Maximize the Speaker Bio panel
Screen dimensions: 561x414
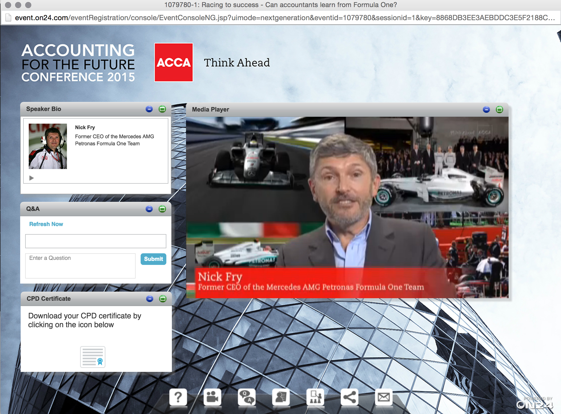point(162,109)
